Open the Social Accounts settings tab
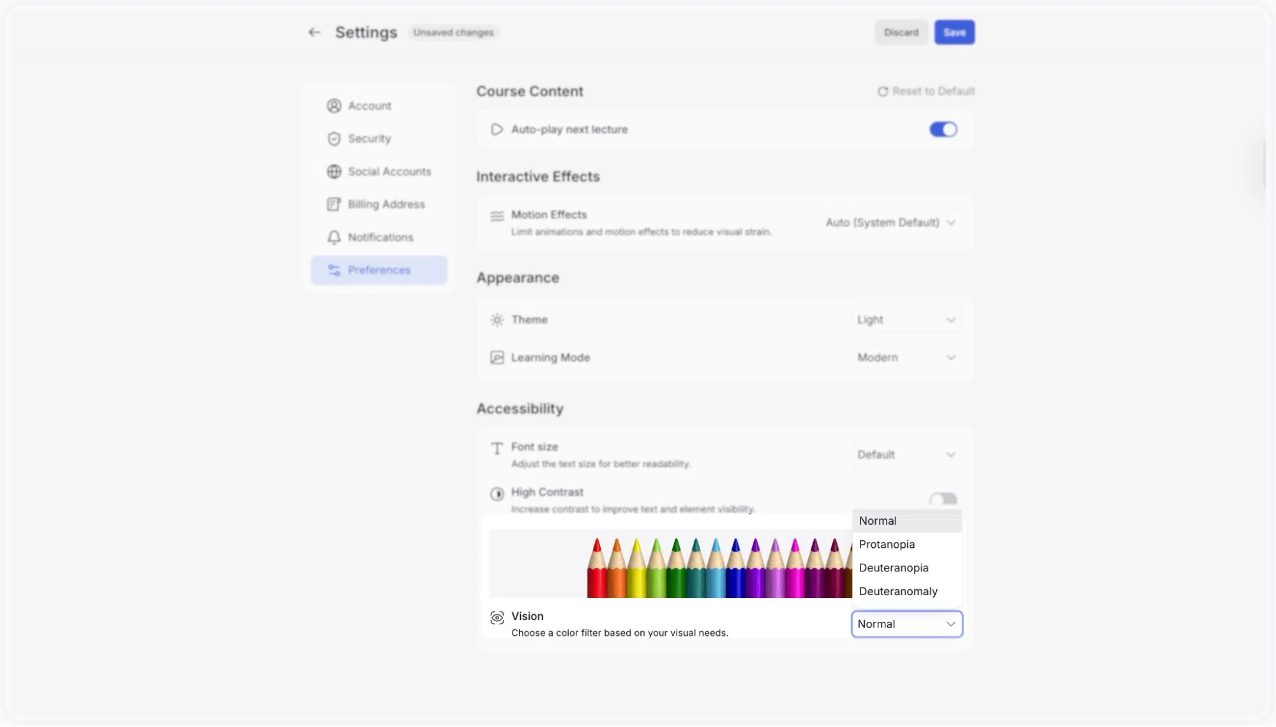 tap(379, 172)
